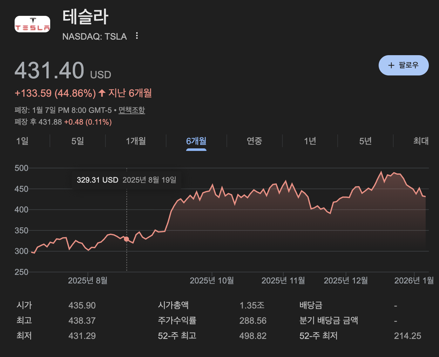Click the 분기 배당금 금액 label
This screenshot has width=439, height=357.
tap(329, 321)
